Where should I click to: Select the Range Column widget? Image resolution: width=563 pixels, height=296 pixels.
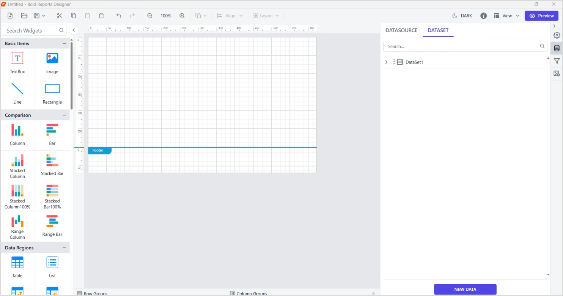click(17, 227)
